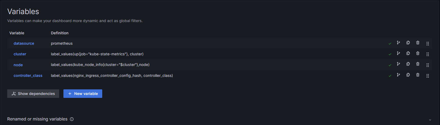Viewport: 440px width, 125px height.
Task: Delete the controller_class variable
Action: [x=418, y=75]
